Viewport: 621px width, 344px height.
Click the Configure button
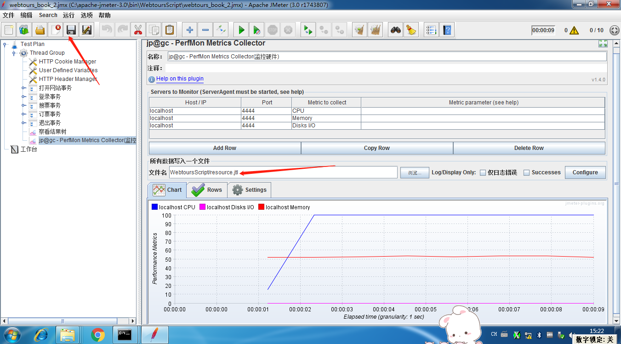(585, 172)
